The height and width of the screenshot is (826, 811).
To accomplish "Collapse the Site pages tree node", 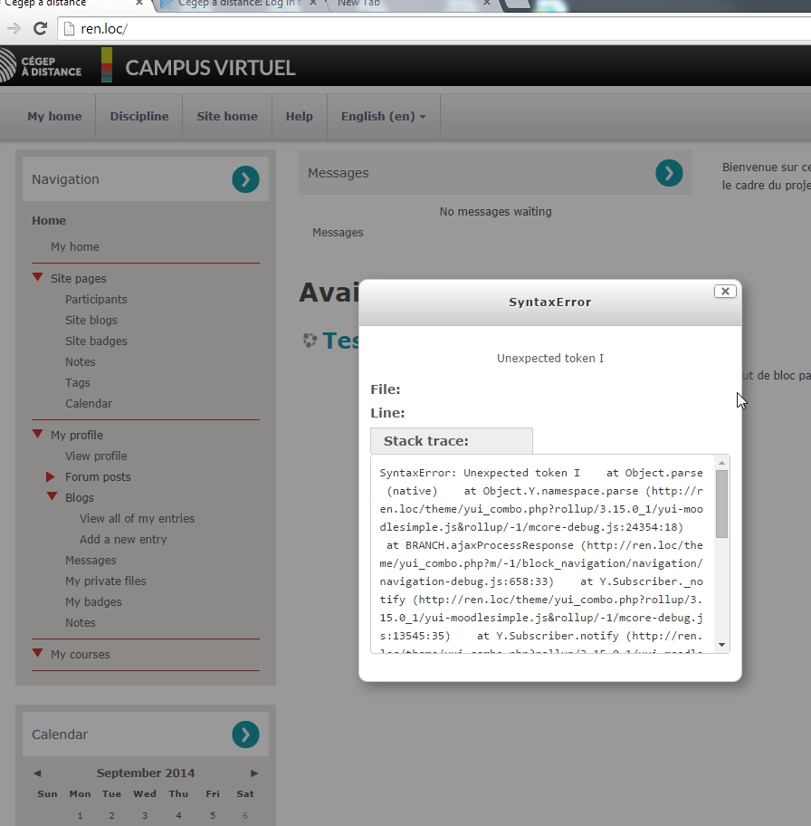I will pyautogui.click(x=38, y=278).
